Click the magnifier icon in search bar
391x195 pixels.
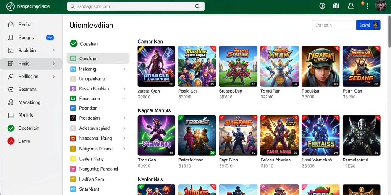tap(197, 6)
